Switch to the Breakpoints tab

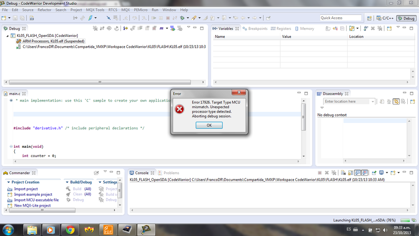coord(255,29)
